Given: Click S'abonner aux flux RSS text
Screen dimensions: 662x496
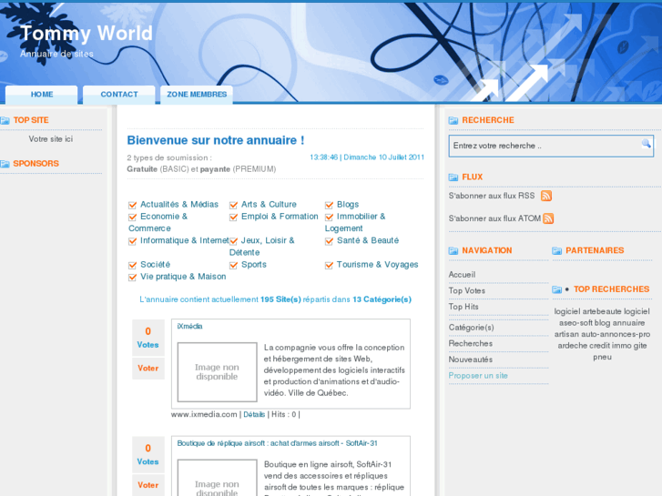Looking at the screenshot, I should 492,196.
